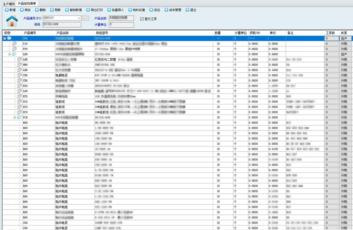Click the 修改 edit toolbar icon
This screenshot has width=353, height=230.
(x=22, y=10)
